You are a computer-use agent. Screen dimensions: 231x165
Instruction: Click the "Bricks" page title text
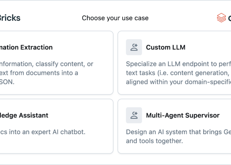click(x=10, y=18)
